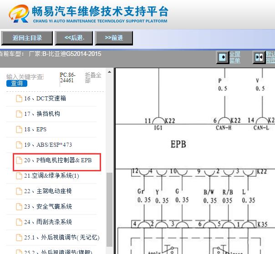Click document icon beside 16、DCT变速箱
The width and height of the screenshot is (275, 254).
click(x=19, y=99)
